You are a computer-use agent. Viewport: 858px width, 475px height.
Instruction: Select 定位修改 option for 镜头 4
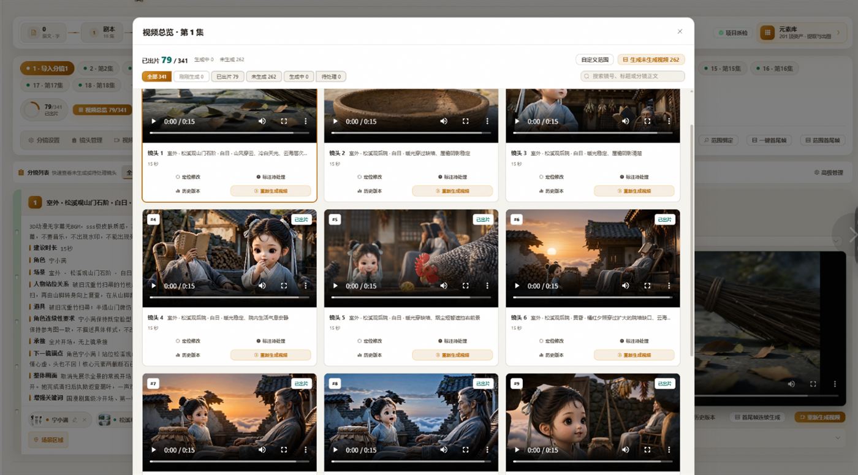(188, 341)
